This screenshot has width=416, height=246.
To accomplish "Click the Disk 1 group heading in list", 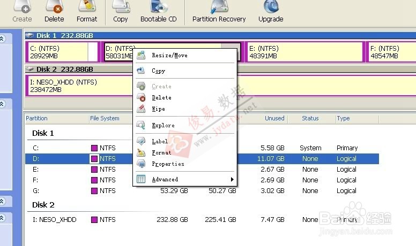I will pyautogui.click(x=43, y=133).
